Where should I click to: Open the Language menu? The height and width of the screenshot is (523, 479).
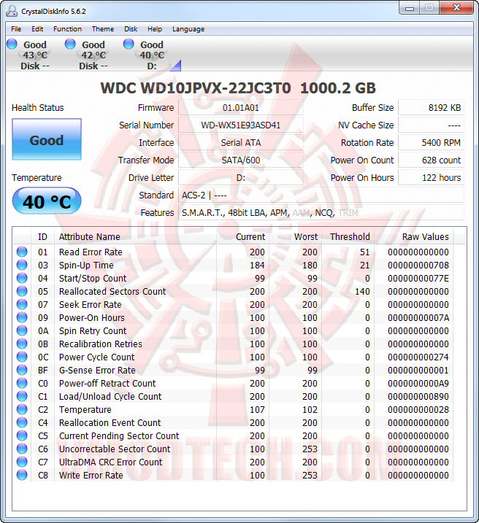(x=188, y=29)
